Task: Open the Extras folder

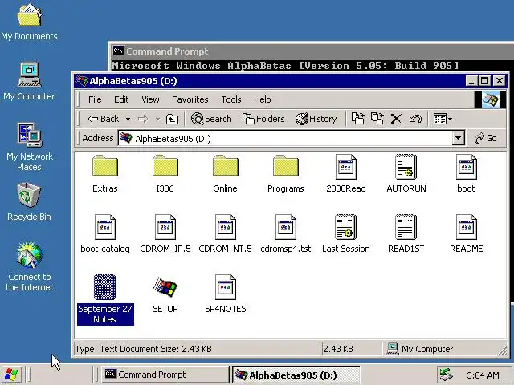Action: pos(105,173)
